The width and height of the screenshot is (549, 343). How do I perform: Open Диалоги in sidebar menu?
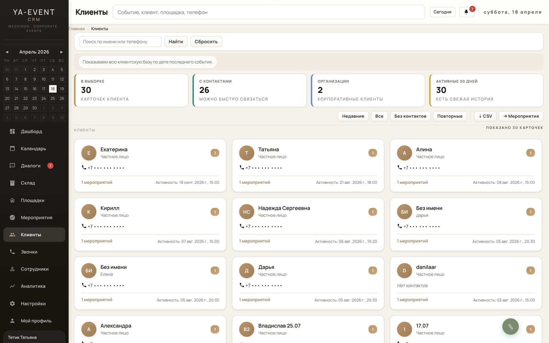34,166
